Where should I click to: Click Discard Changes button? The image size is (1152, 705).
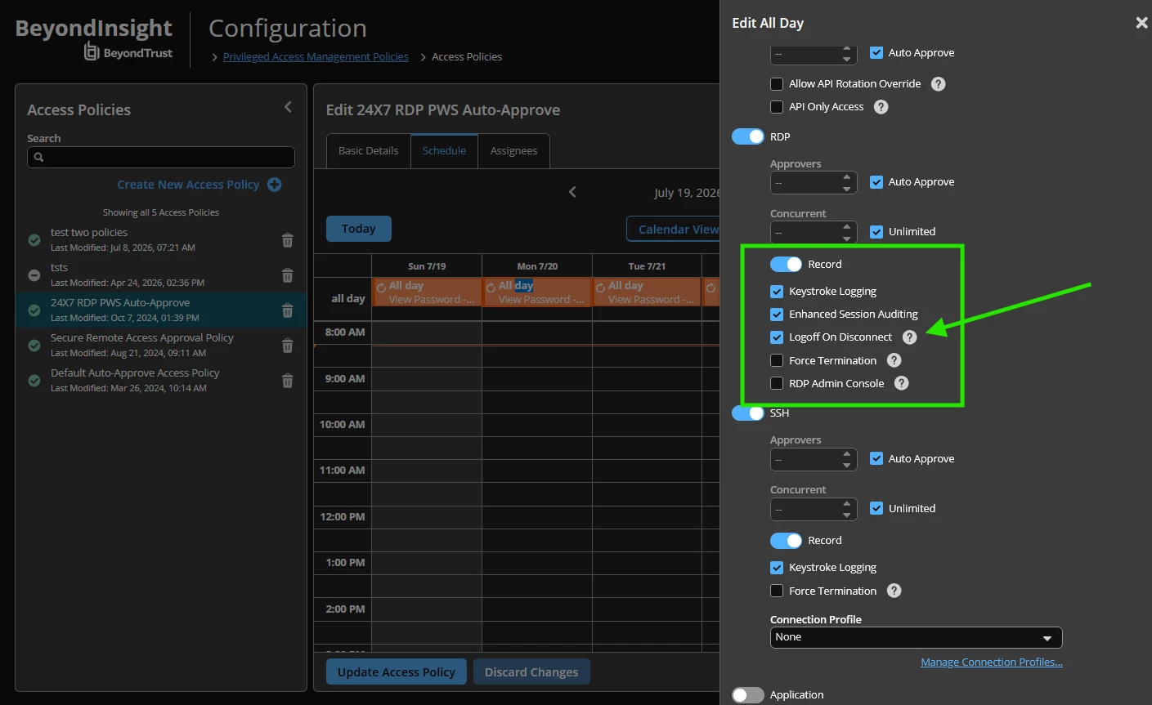point(531,672)
